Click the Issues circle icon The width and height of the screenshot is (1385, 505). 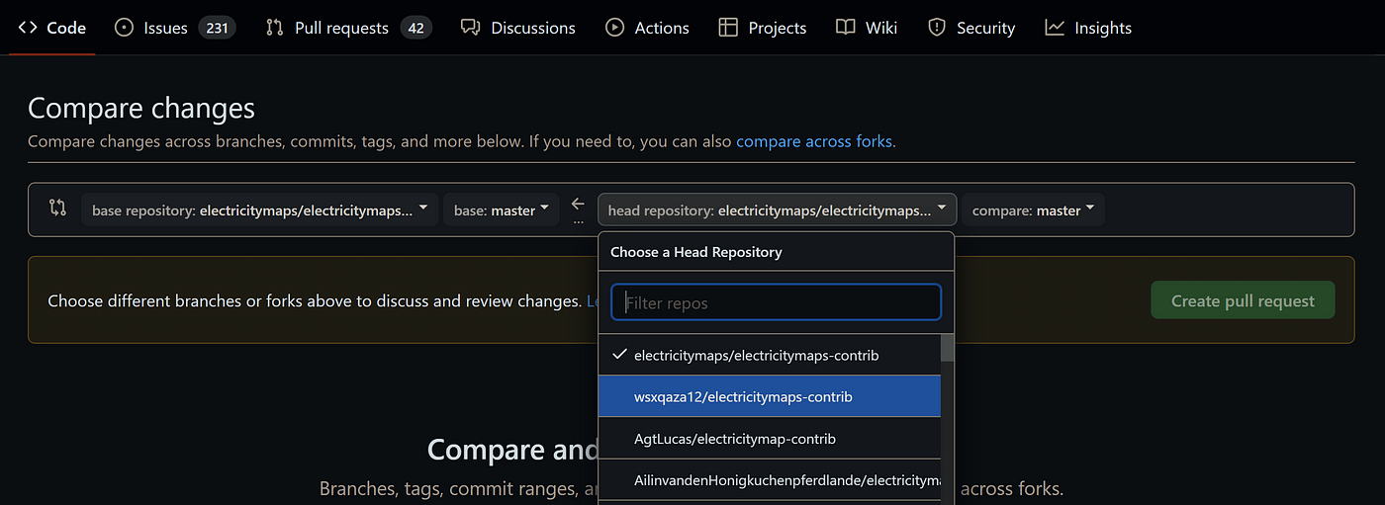click(x=124, y=28)
